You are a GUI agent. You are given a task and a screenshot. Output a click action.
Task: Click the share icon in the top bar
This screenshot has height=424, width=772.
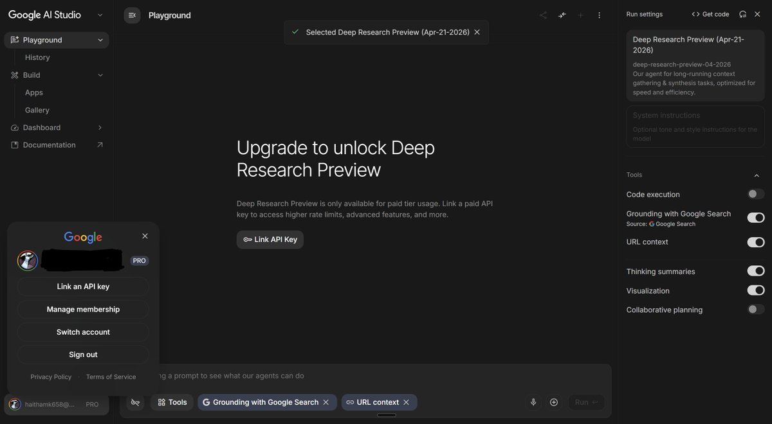(543, 15)
